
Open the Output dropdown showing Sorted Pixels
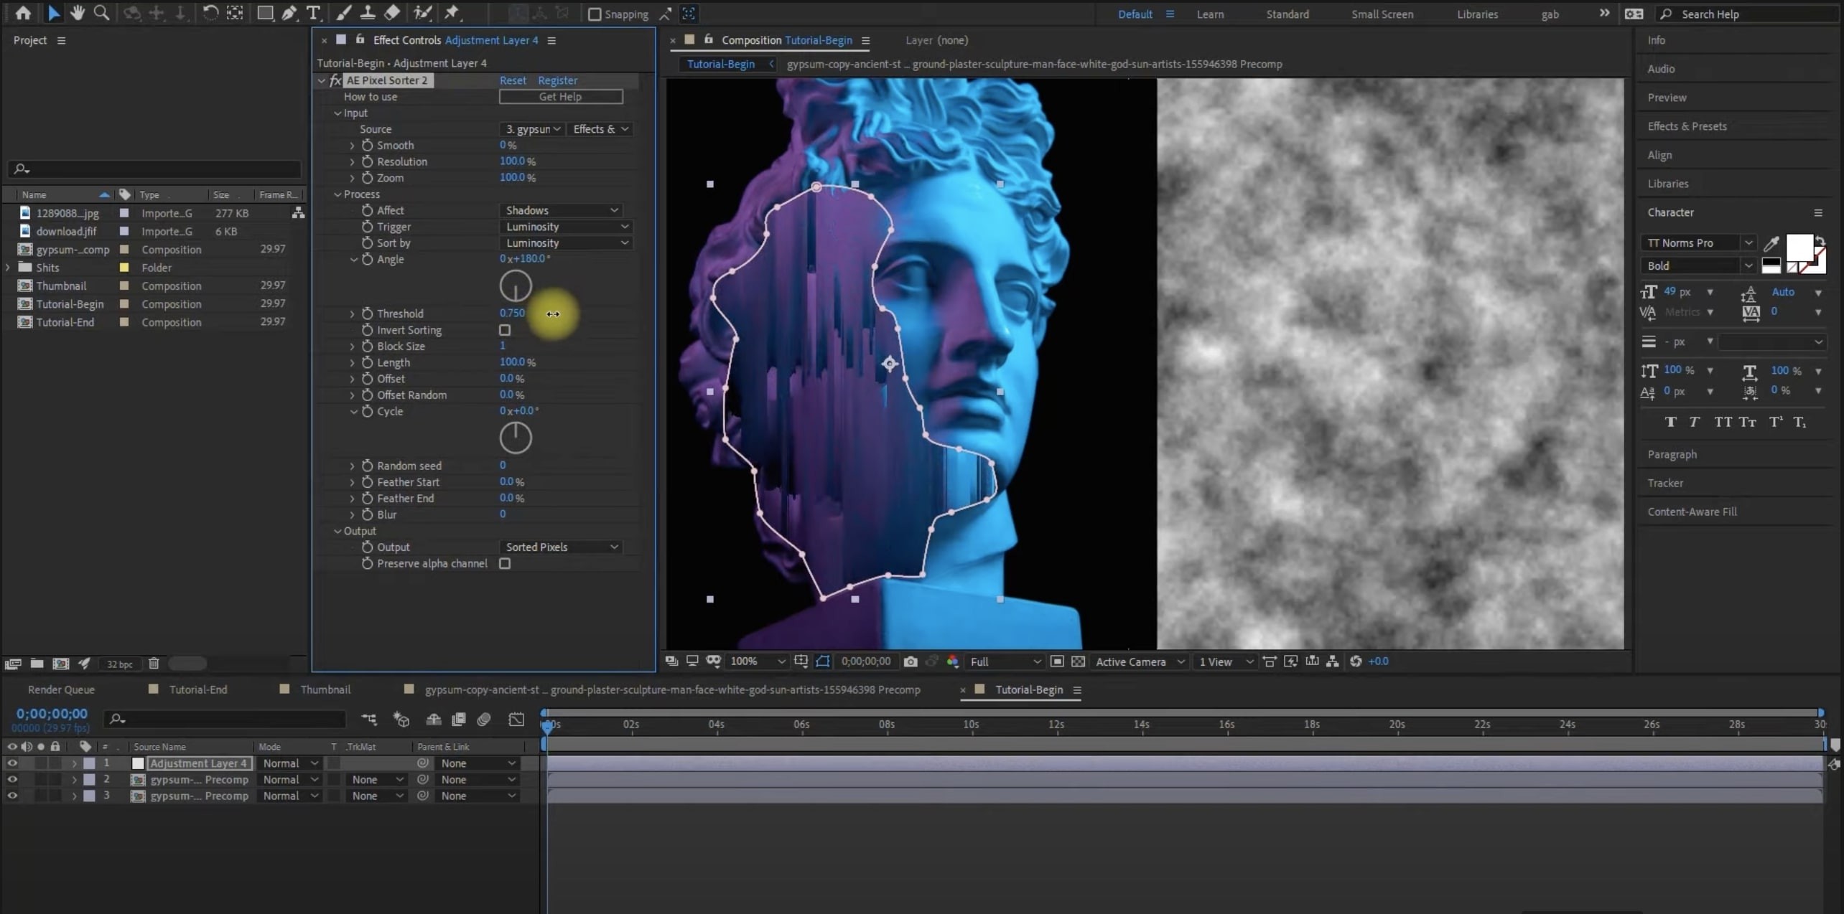tap(561, 547)
